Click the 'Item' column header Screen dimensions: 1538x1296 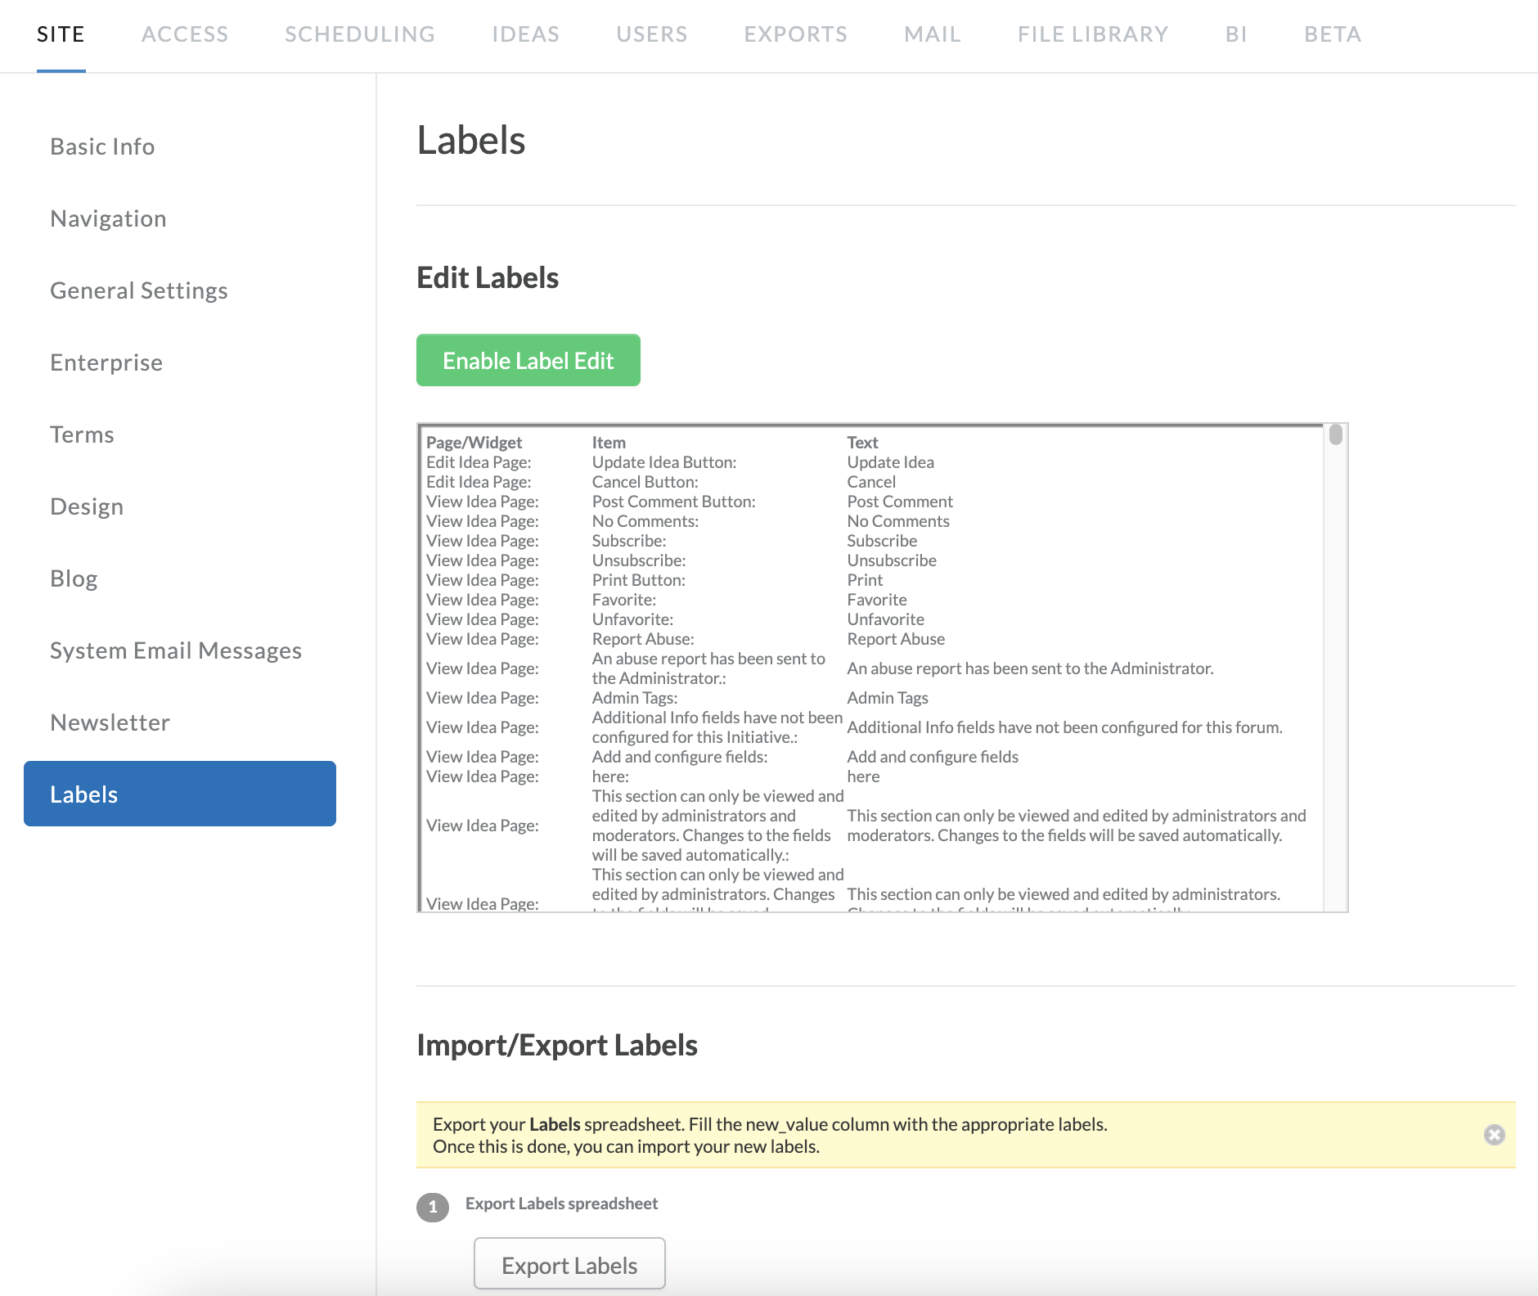(x=609, y=443)
